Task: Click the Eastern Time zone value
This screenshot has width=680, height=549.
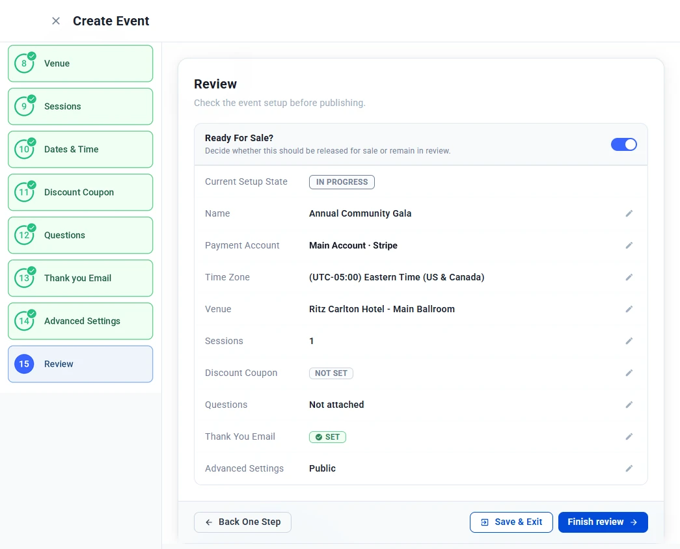Action: pyautogui.click(x=396, y=277)
